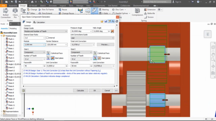
Task: Click the Home icon in quick access toolbar
Action: pos(32,2)
